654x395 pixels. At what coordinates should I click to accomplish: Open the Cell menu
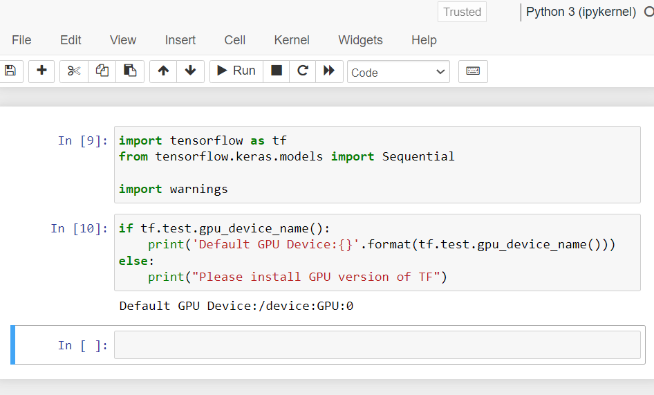(235, 40)
